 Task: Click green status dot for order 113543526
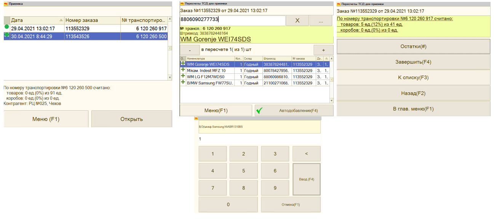(x=6, y=35)
